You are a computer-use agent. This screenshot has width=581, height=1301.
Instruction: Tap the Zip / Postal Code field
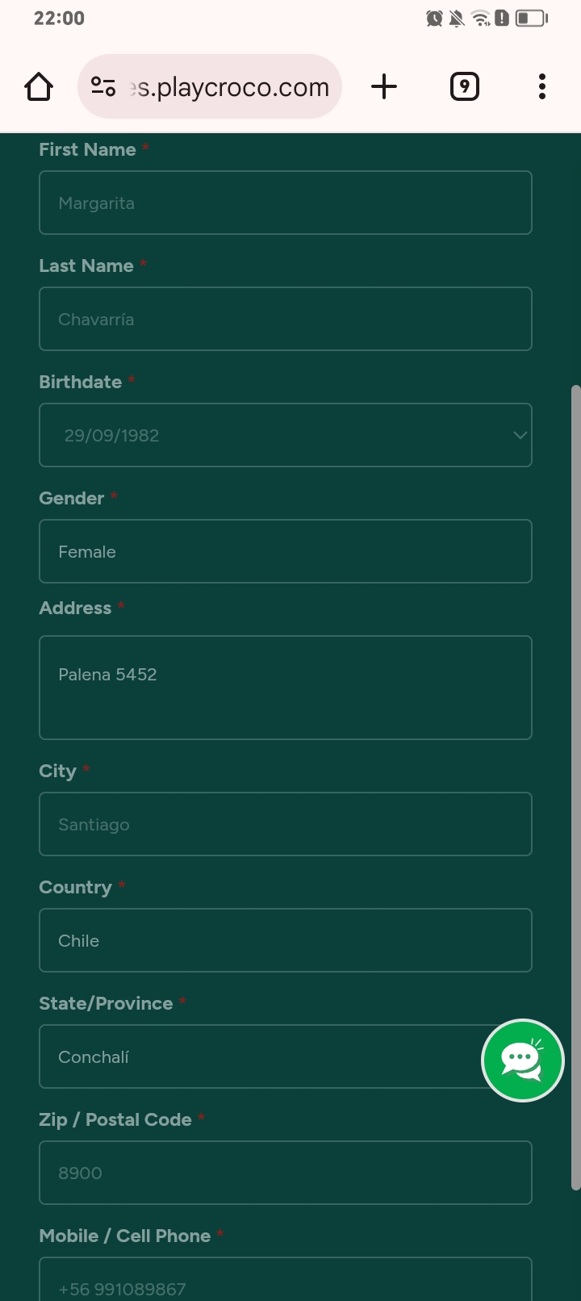point(286,1173)
